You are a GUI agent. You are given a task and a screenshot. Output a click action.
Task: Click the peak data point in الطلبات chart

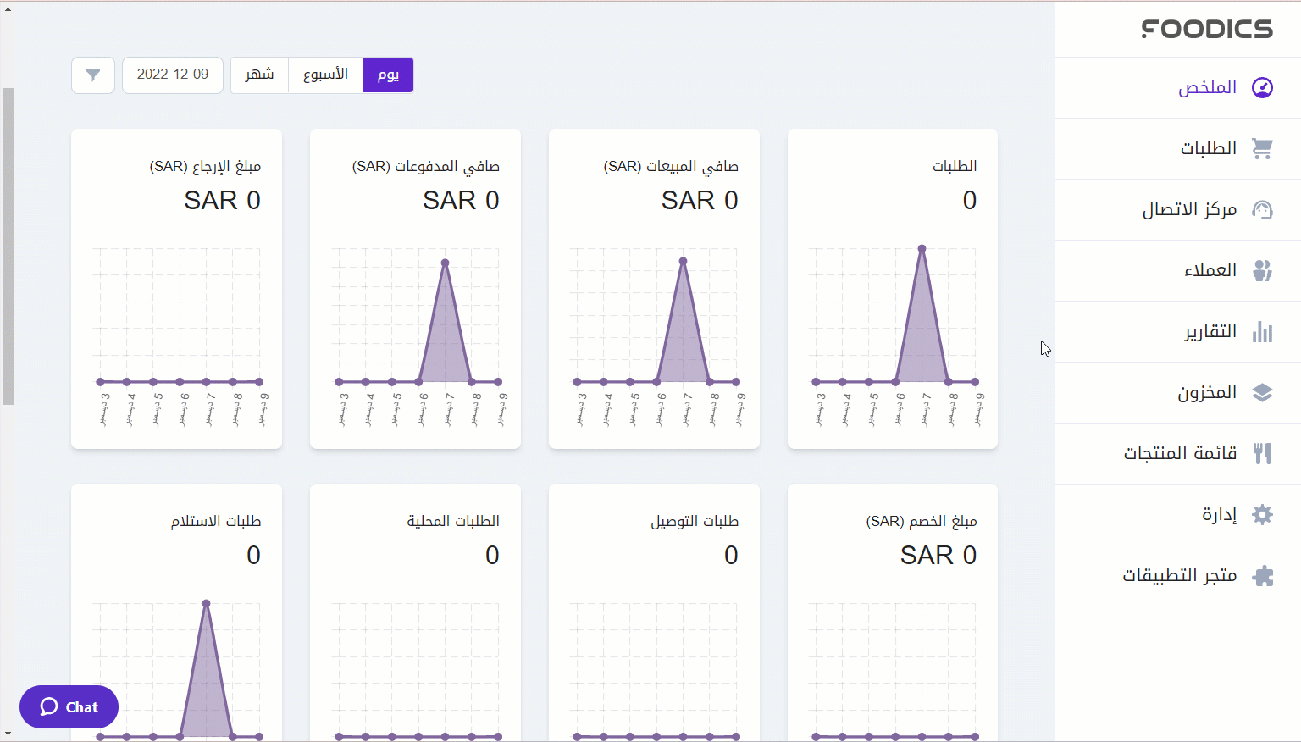(x=922, y=249)
